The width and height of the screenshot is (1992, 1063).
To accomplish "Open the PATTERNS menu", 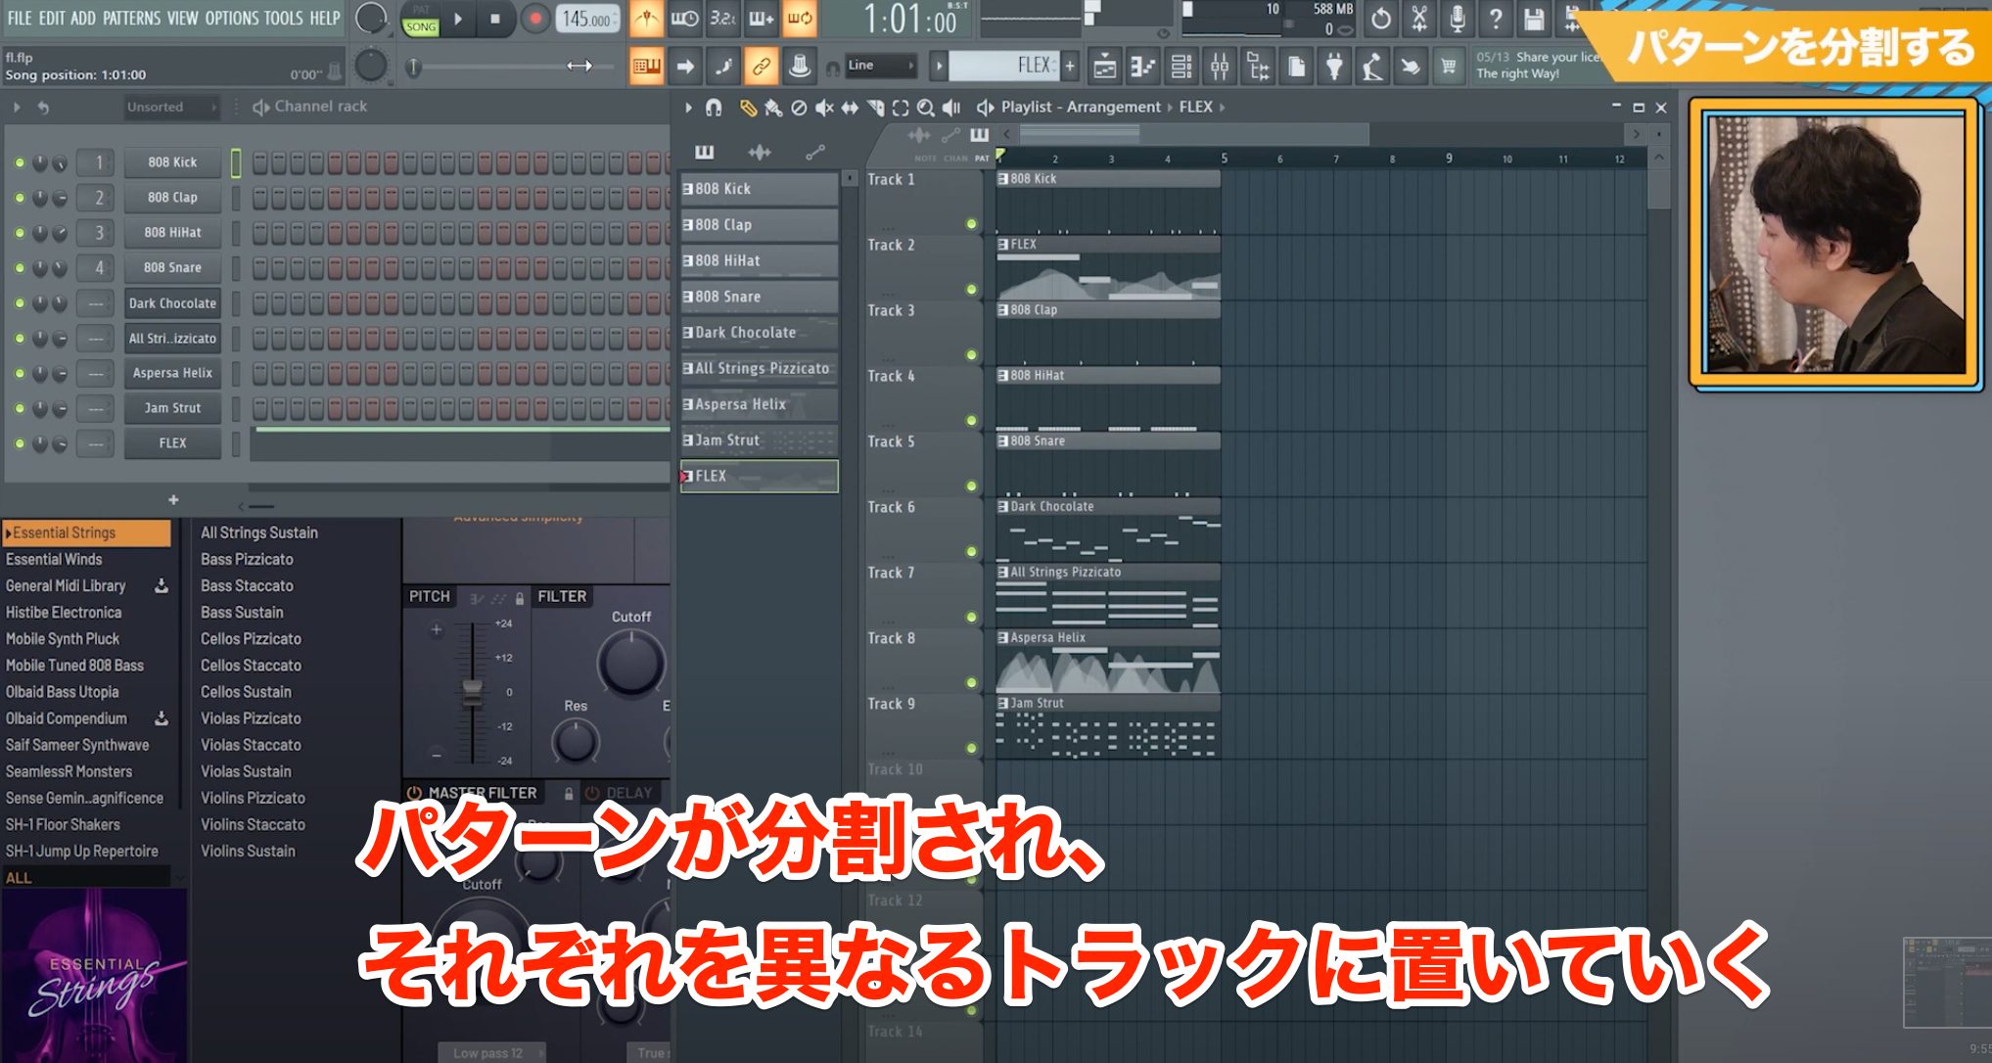I will tap(131, 18).
